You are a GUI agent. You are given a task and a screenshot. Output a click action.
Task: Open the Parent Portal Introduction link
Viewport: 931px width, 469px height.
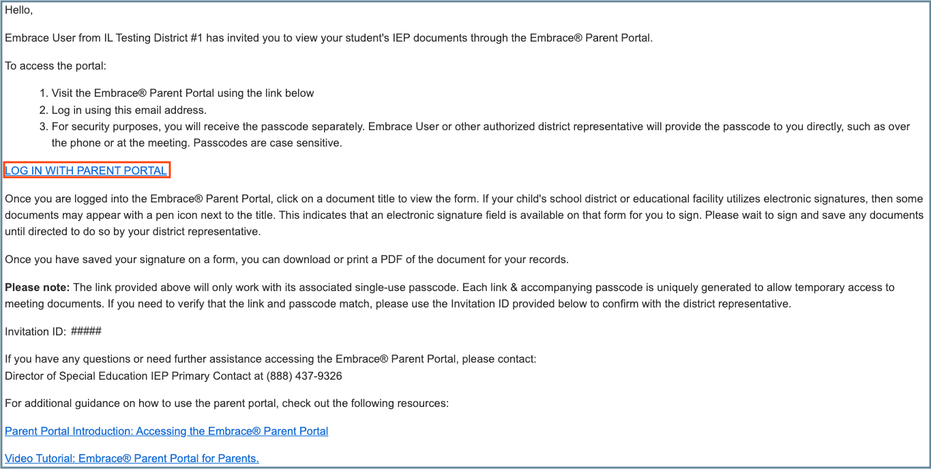pos(166,431)
